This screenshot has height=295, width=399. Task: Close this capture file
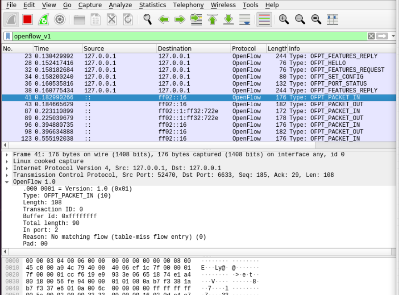click(x=112, y=19)
